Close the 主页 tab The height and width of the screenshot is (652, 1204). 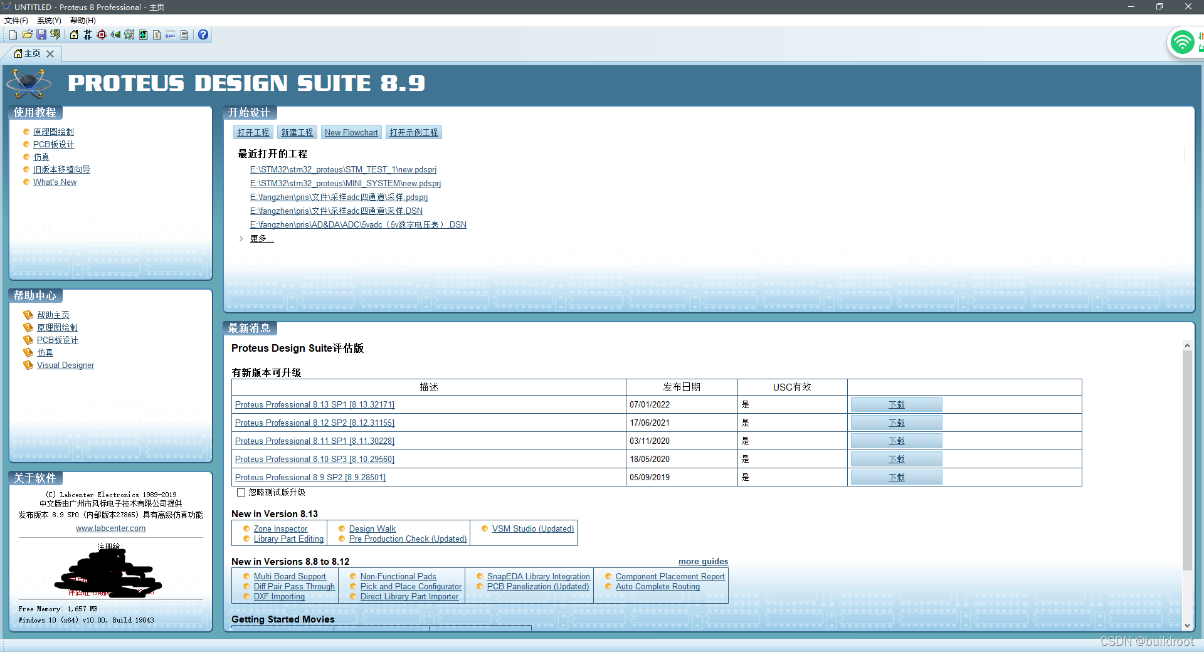click(50, 54)
